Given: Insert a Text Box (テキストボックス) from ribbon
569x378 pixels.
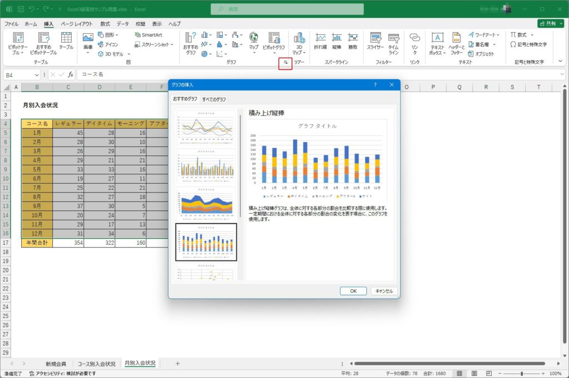Looking at the screenshot, I should click(437, 42).
